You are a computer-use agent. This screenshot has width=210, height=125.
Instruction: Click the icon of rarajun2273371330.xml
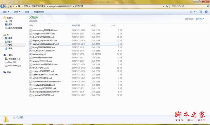pos(30,61)
